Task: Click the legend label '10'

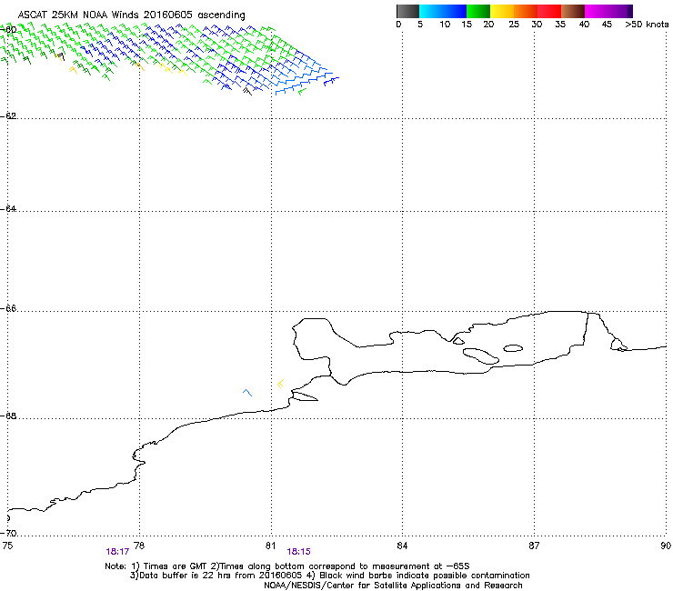Action: pyautogui.click(x=445, y=25)
